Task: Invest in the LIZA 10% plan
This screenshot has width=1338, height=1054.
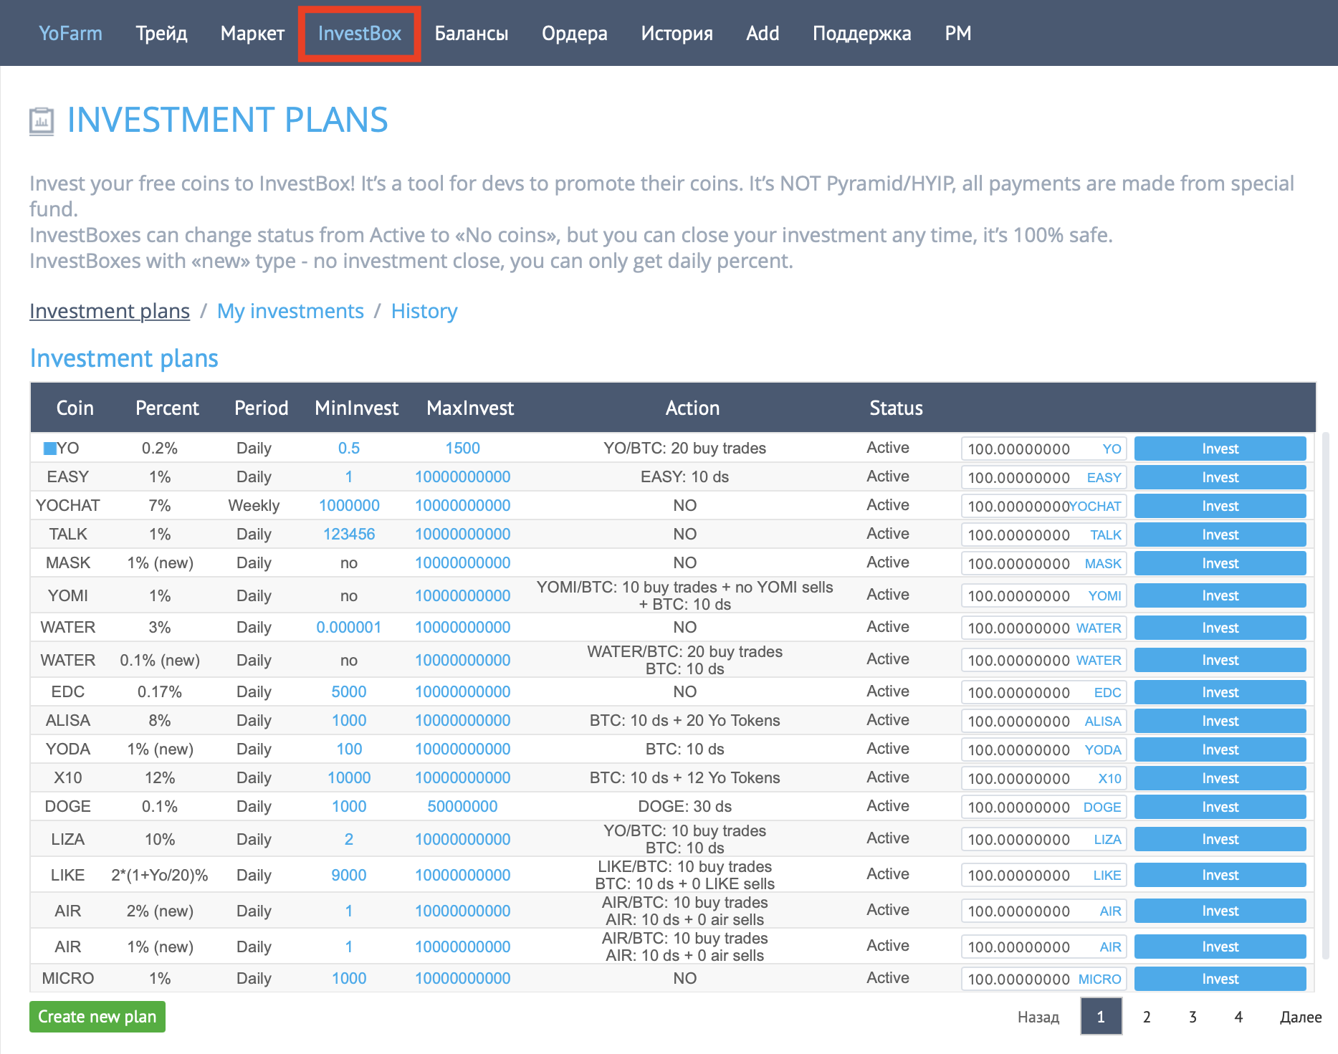Action: (x=1220, y=839)
